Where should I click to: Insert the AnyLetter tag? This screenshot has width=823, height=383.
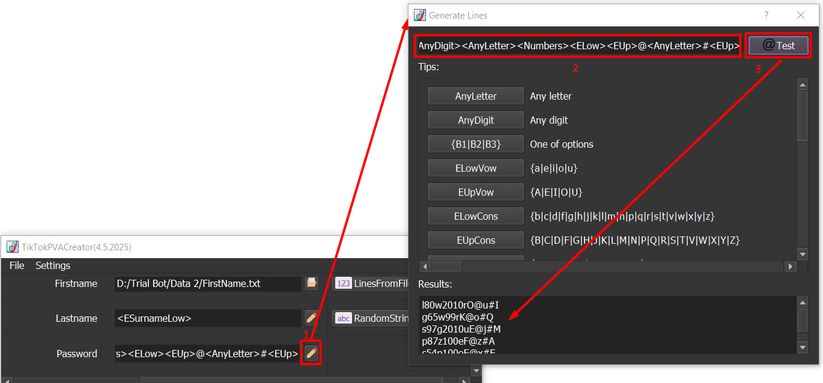pyautogui.click(x=476, y=96)
